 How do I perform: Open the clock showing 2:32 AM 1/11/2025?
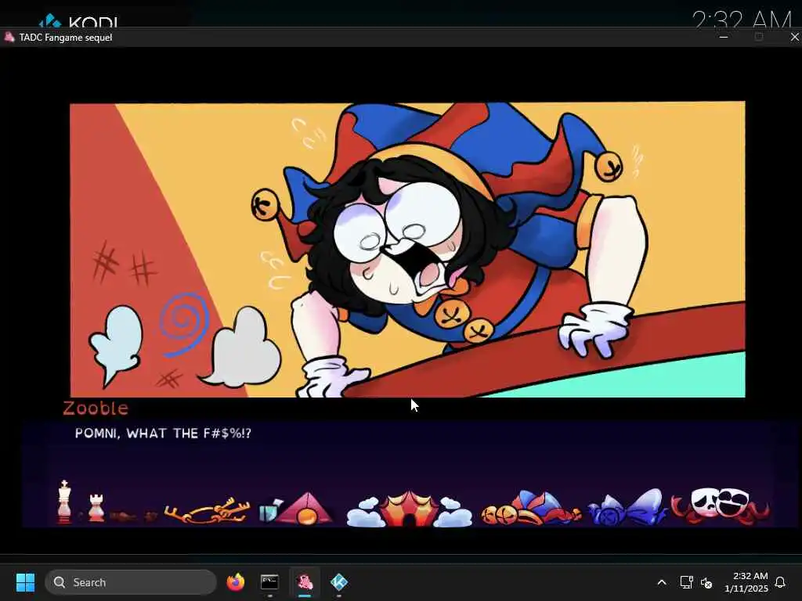746,582
